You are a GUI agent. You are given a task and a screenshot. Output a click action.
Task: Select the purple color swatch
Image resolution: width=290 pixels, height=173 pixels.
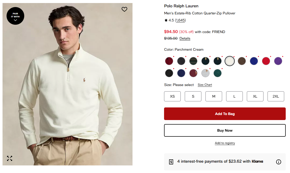click(278, 61)
